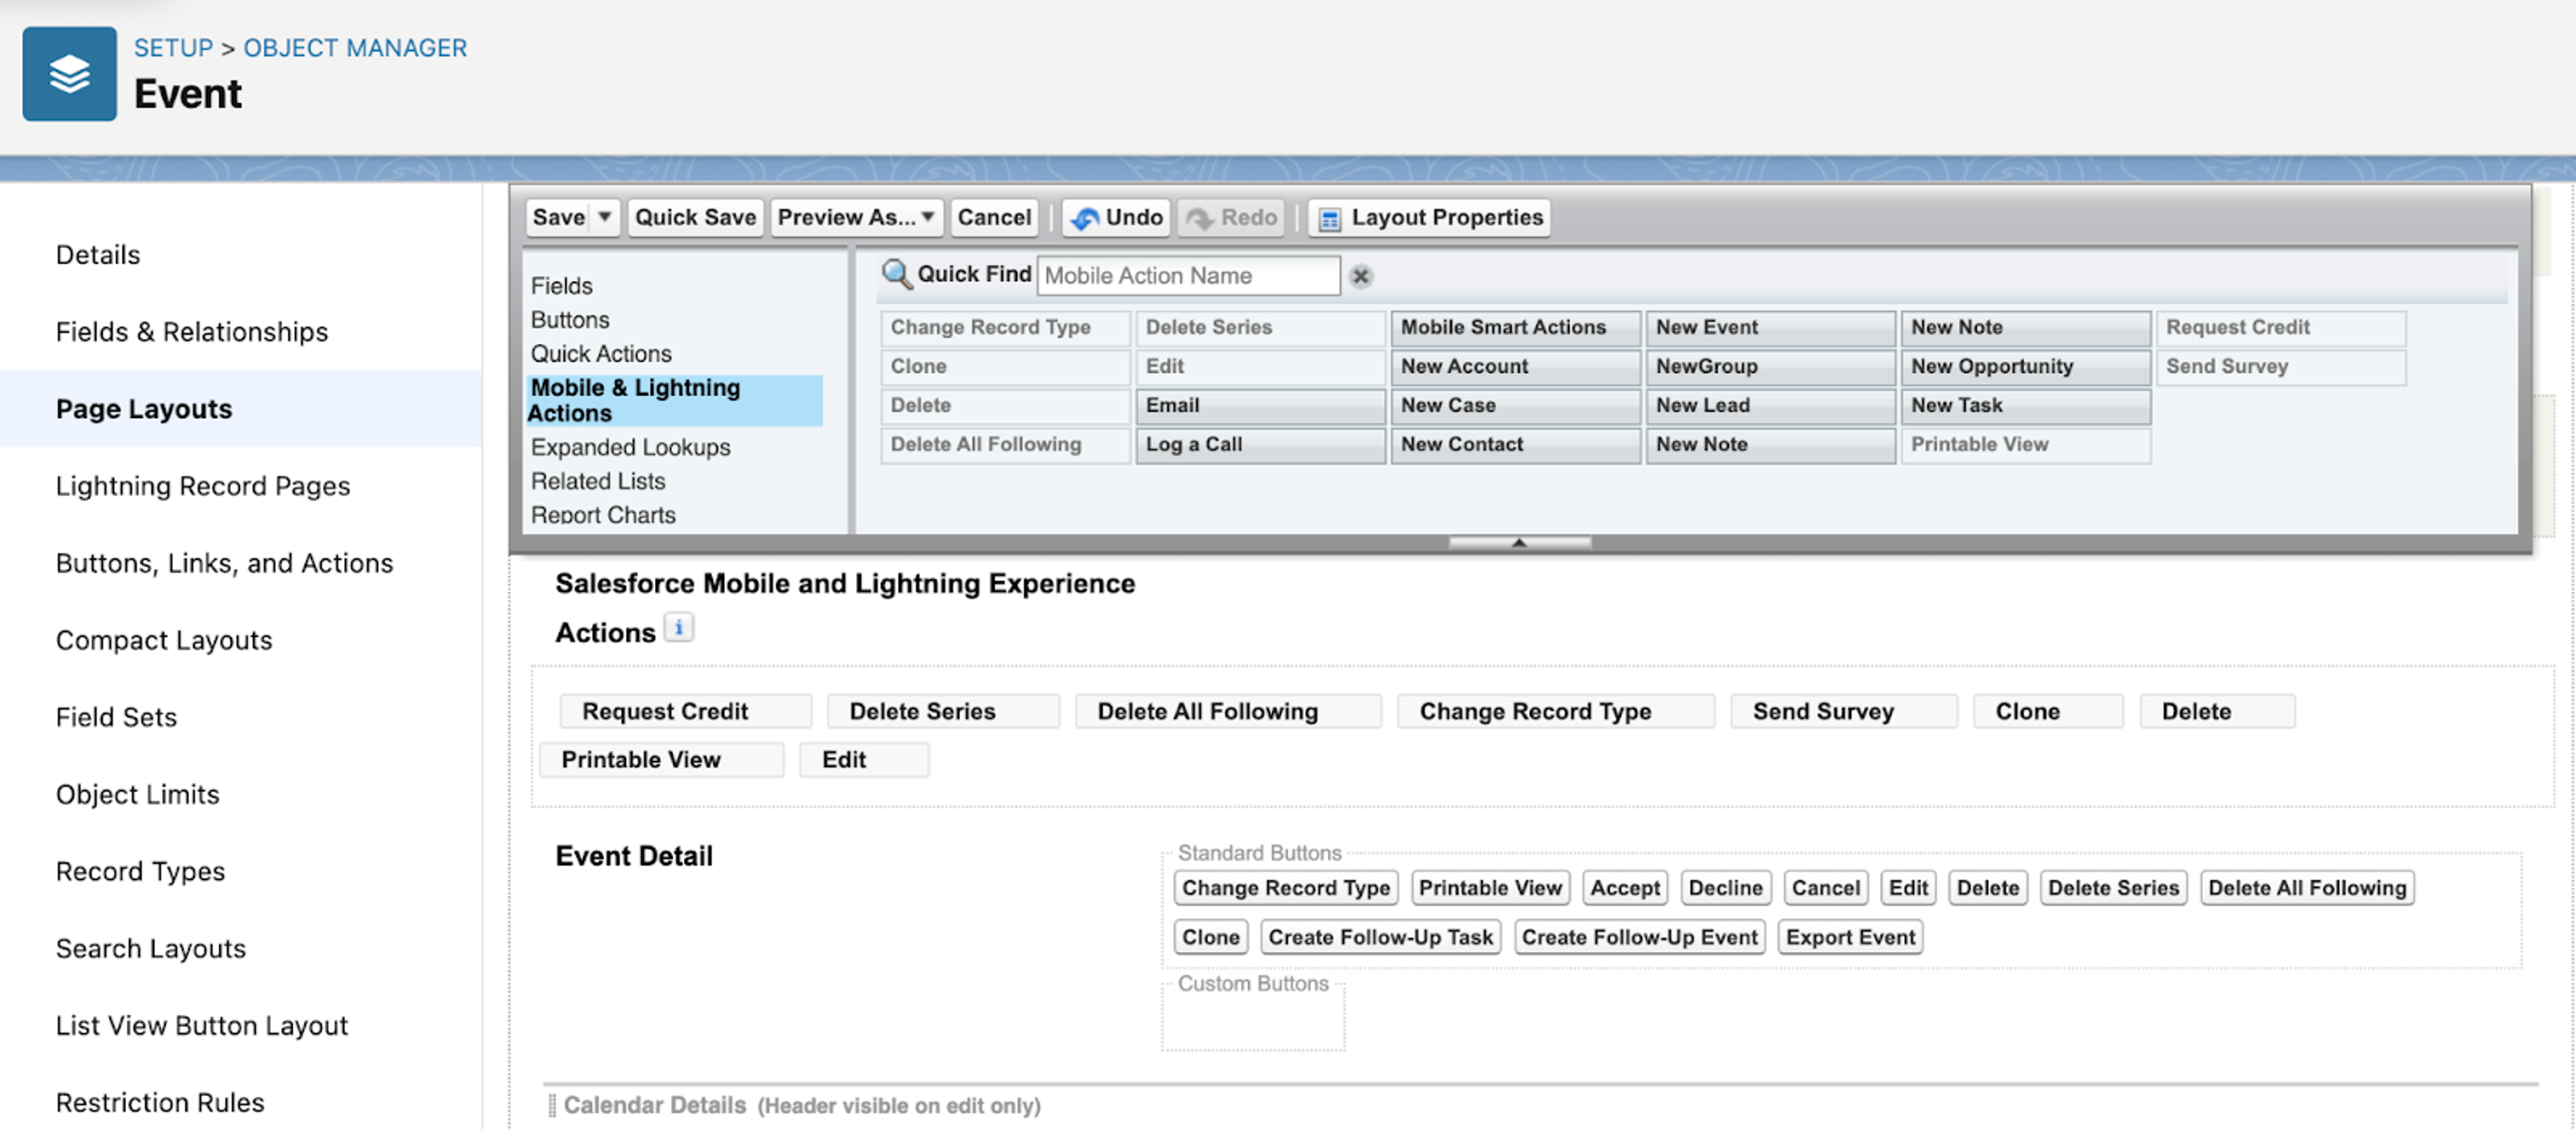Select Quick Actions in the palette list
Image resolution: width=2576 pixels, height=1131 pixels.
[600, 353]
